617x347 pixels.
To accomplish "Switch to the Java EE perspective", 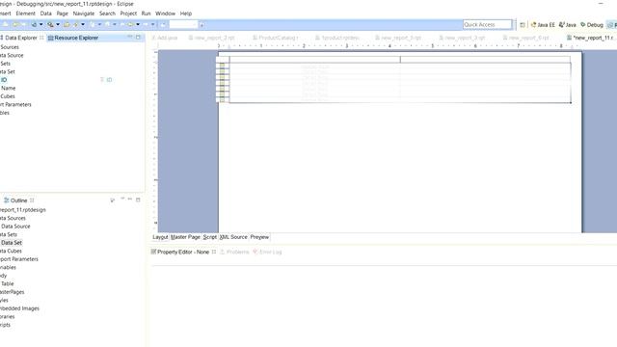I will point(543,25).
